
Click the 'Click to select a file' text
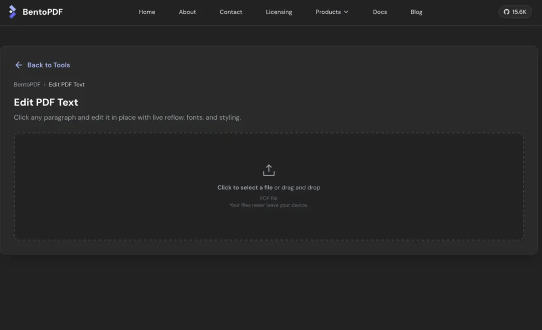coord(245,188)
